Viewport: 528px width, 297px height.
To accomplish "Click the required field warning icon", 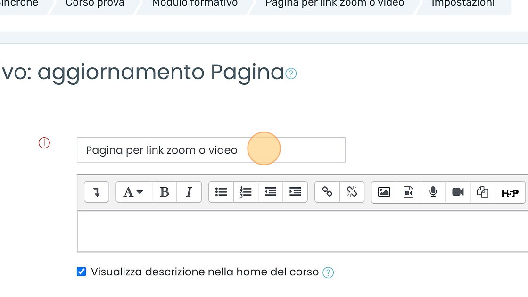I will coord(44,143).
